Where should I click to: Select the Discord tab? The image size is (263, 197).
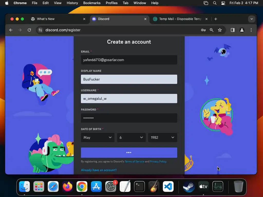click(x=119, y=19)
